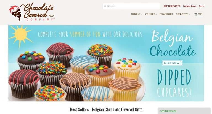212x114 pixels.
Task: Click the Chocolate Covered Company logo
Action: tap(31, 12)
